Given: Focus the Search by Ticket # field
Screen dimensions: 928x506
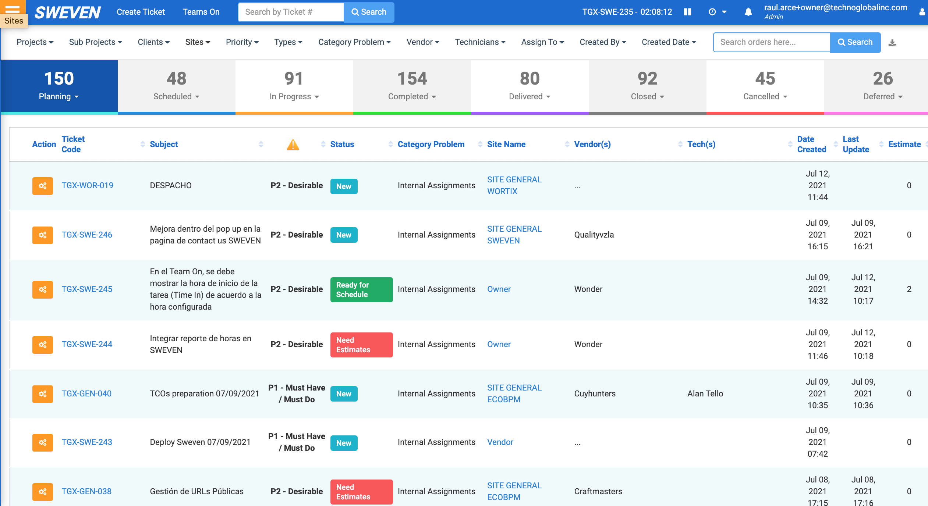Looking at the screenshot, I should click(x=291, y=12).
